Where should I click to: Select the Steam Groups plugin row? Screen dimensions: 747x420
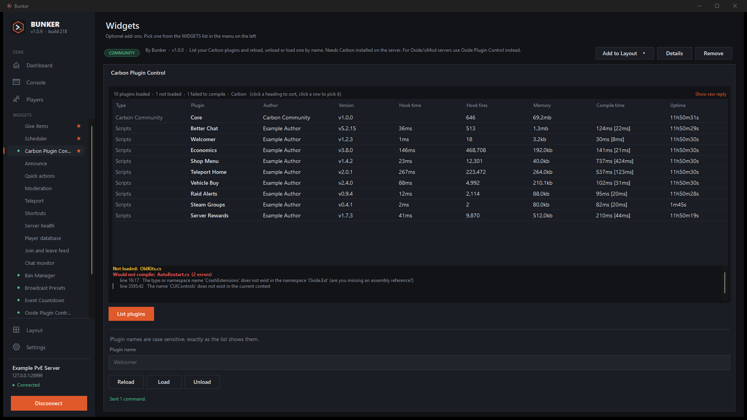(420, 205)
